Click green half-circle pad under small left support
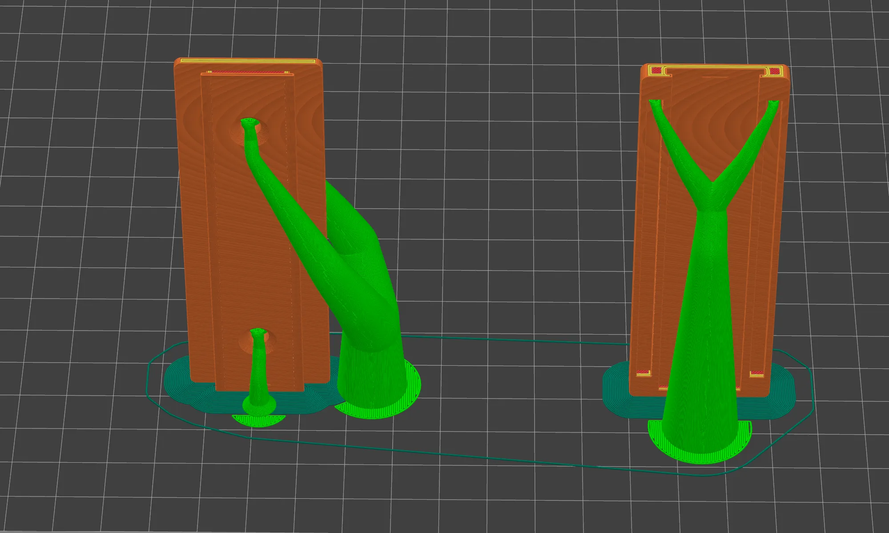Viewport: 889px width, 533px height. [258, 420]
